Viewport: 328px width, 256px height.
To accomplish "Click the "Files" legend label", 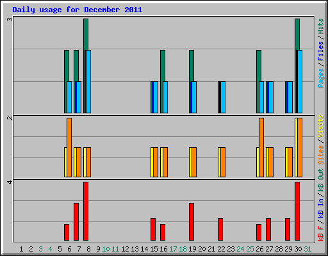I will pyautogui.click(x=321, y=51).
